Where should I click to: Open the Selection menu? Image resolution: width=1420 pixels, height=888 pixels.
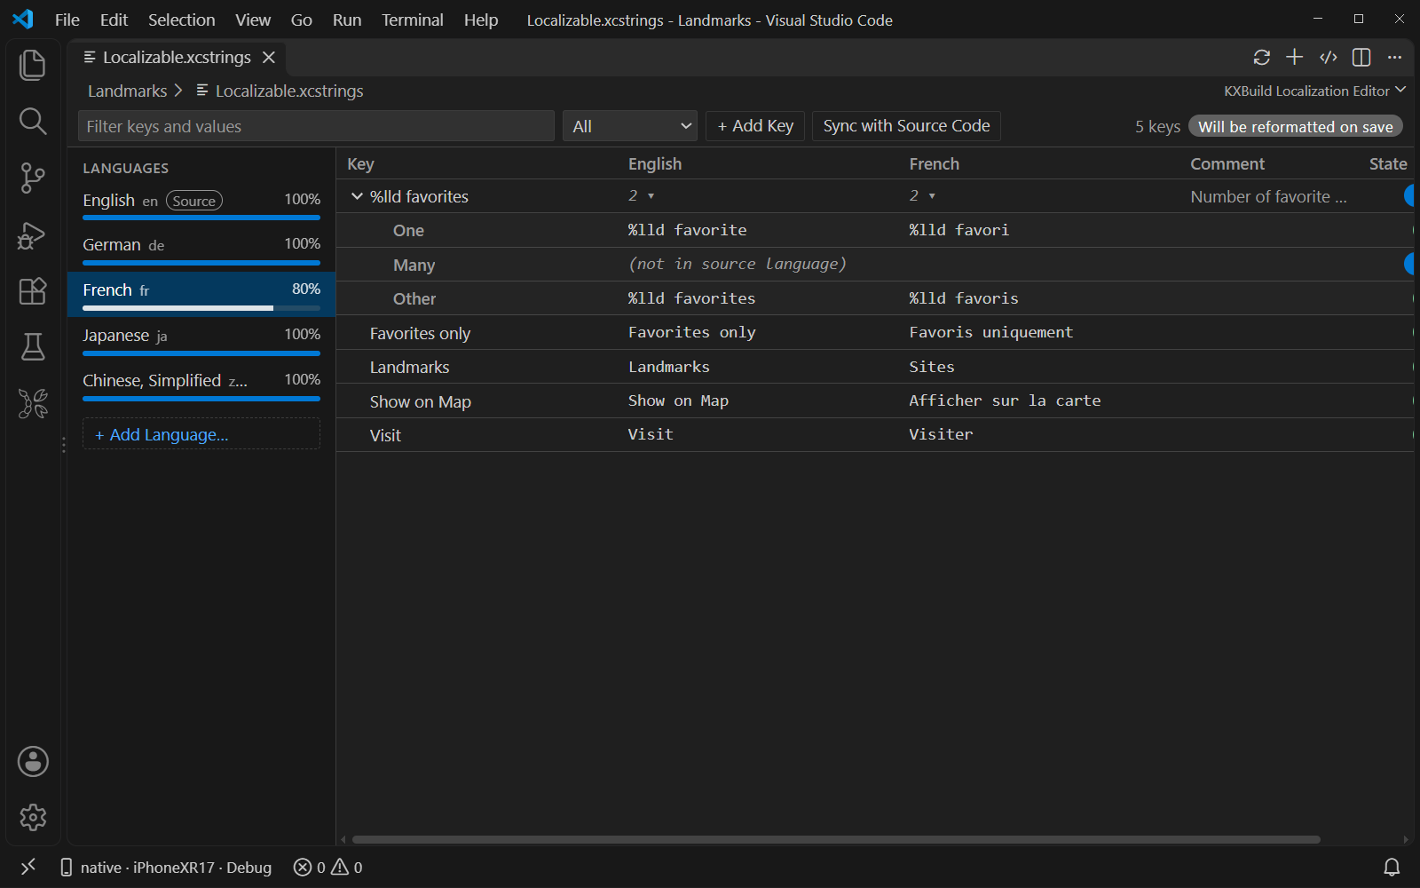pyautogui.click(x=181, y=20)
